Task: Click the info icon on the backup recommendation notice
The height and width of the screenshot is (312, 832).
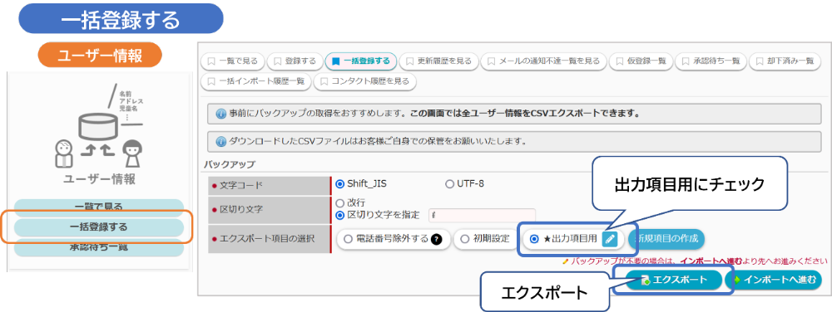Action: (221, 114)
